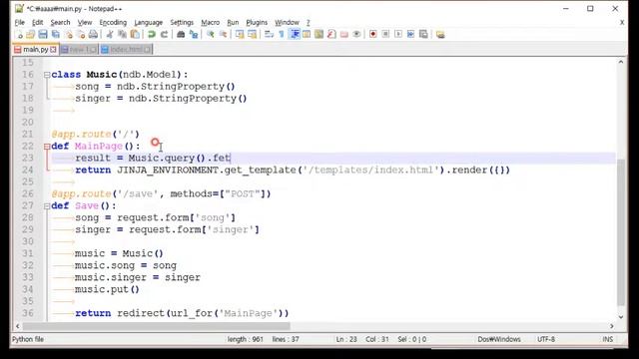Viewport: 639px width, 359px height.
Task: Open the View menu
Action: point(85,22)
